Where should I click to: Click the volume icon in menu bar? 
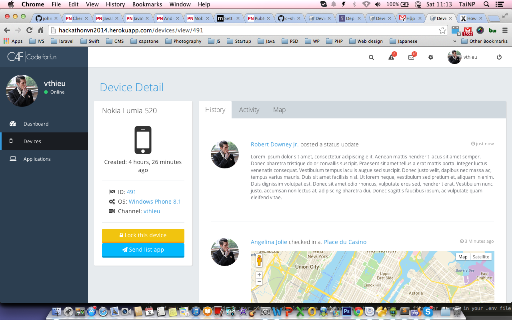pyautogui.click(x=378, y=4)
